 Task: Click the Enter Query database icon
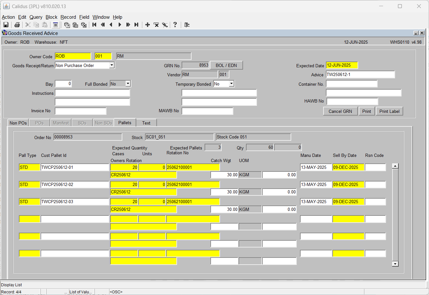point(67,25)
